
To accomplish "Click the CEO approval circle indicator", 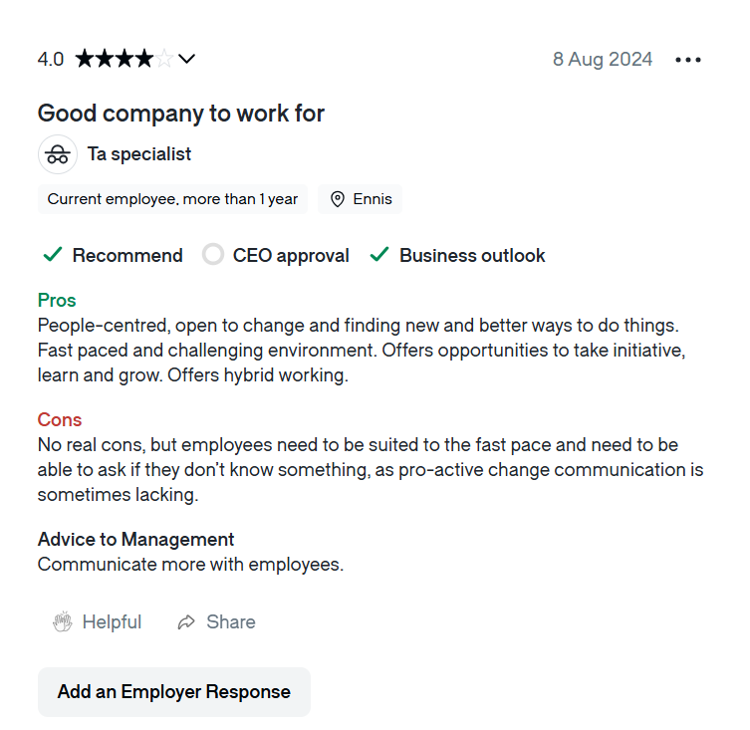I will point(213,255).
